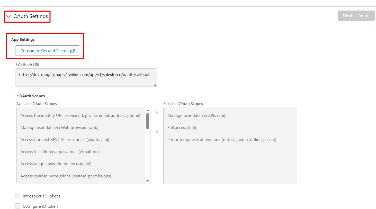This screenshot has width=376, height=209.
Task: Click the right arrow to add a scope
Action: point(157,112)
